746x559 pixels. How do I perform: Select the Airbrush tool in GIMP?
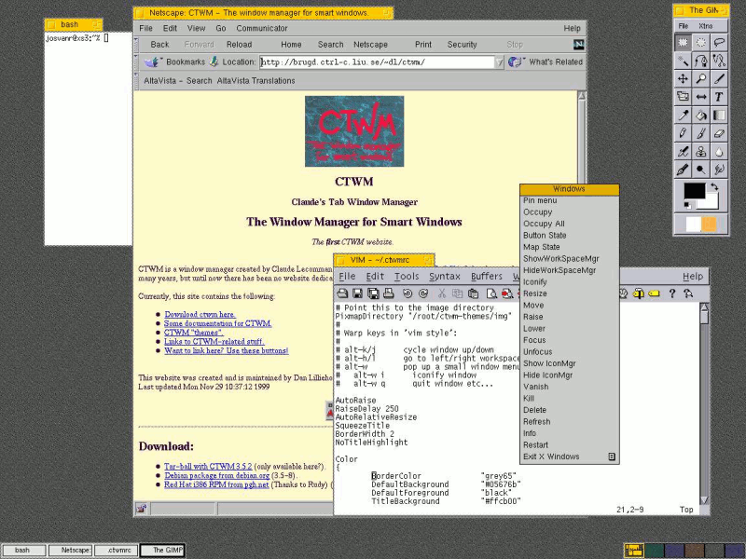[x=683, y=152]
